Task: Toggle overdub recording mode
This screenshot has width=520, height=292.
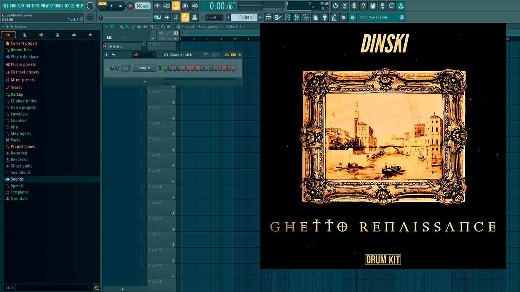Action: [x=185, y=6]
